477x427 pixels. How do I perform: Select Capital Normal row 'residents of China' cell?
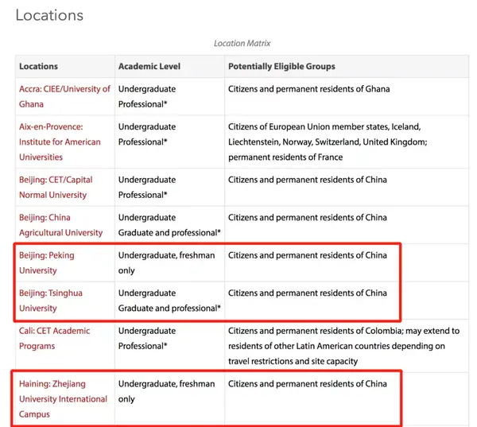pyautogui.click(x=347, y=187)
